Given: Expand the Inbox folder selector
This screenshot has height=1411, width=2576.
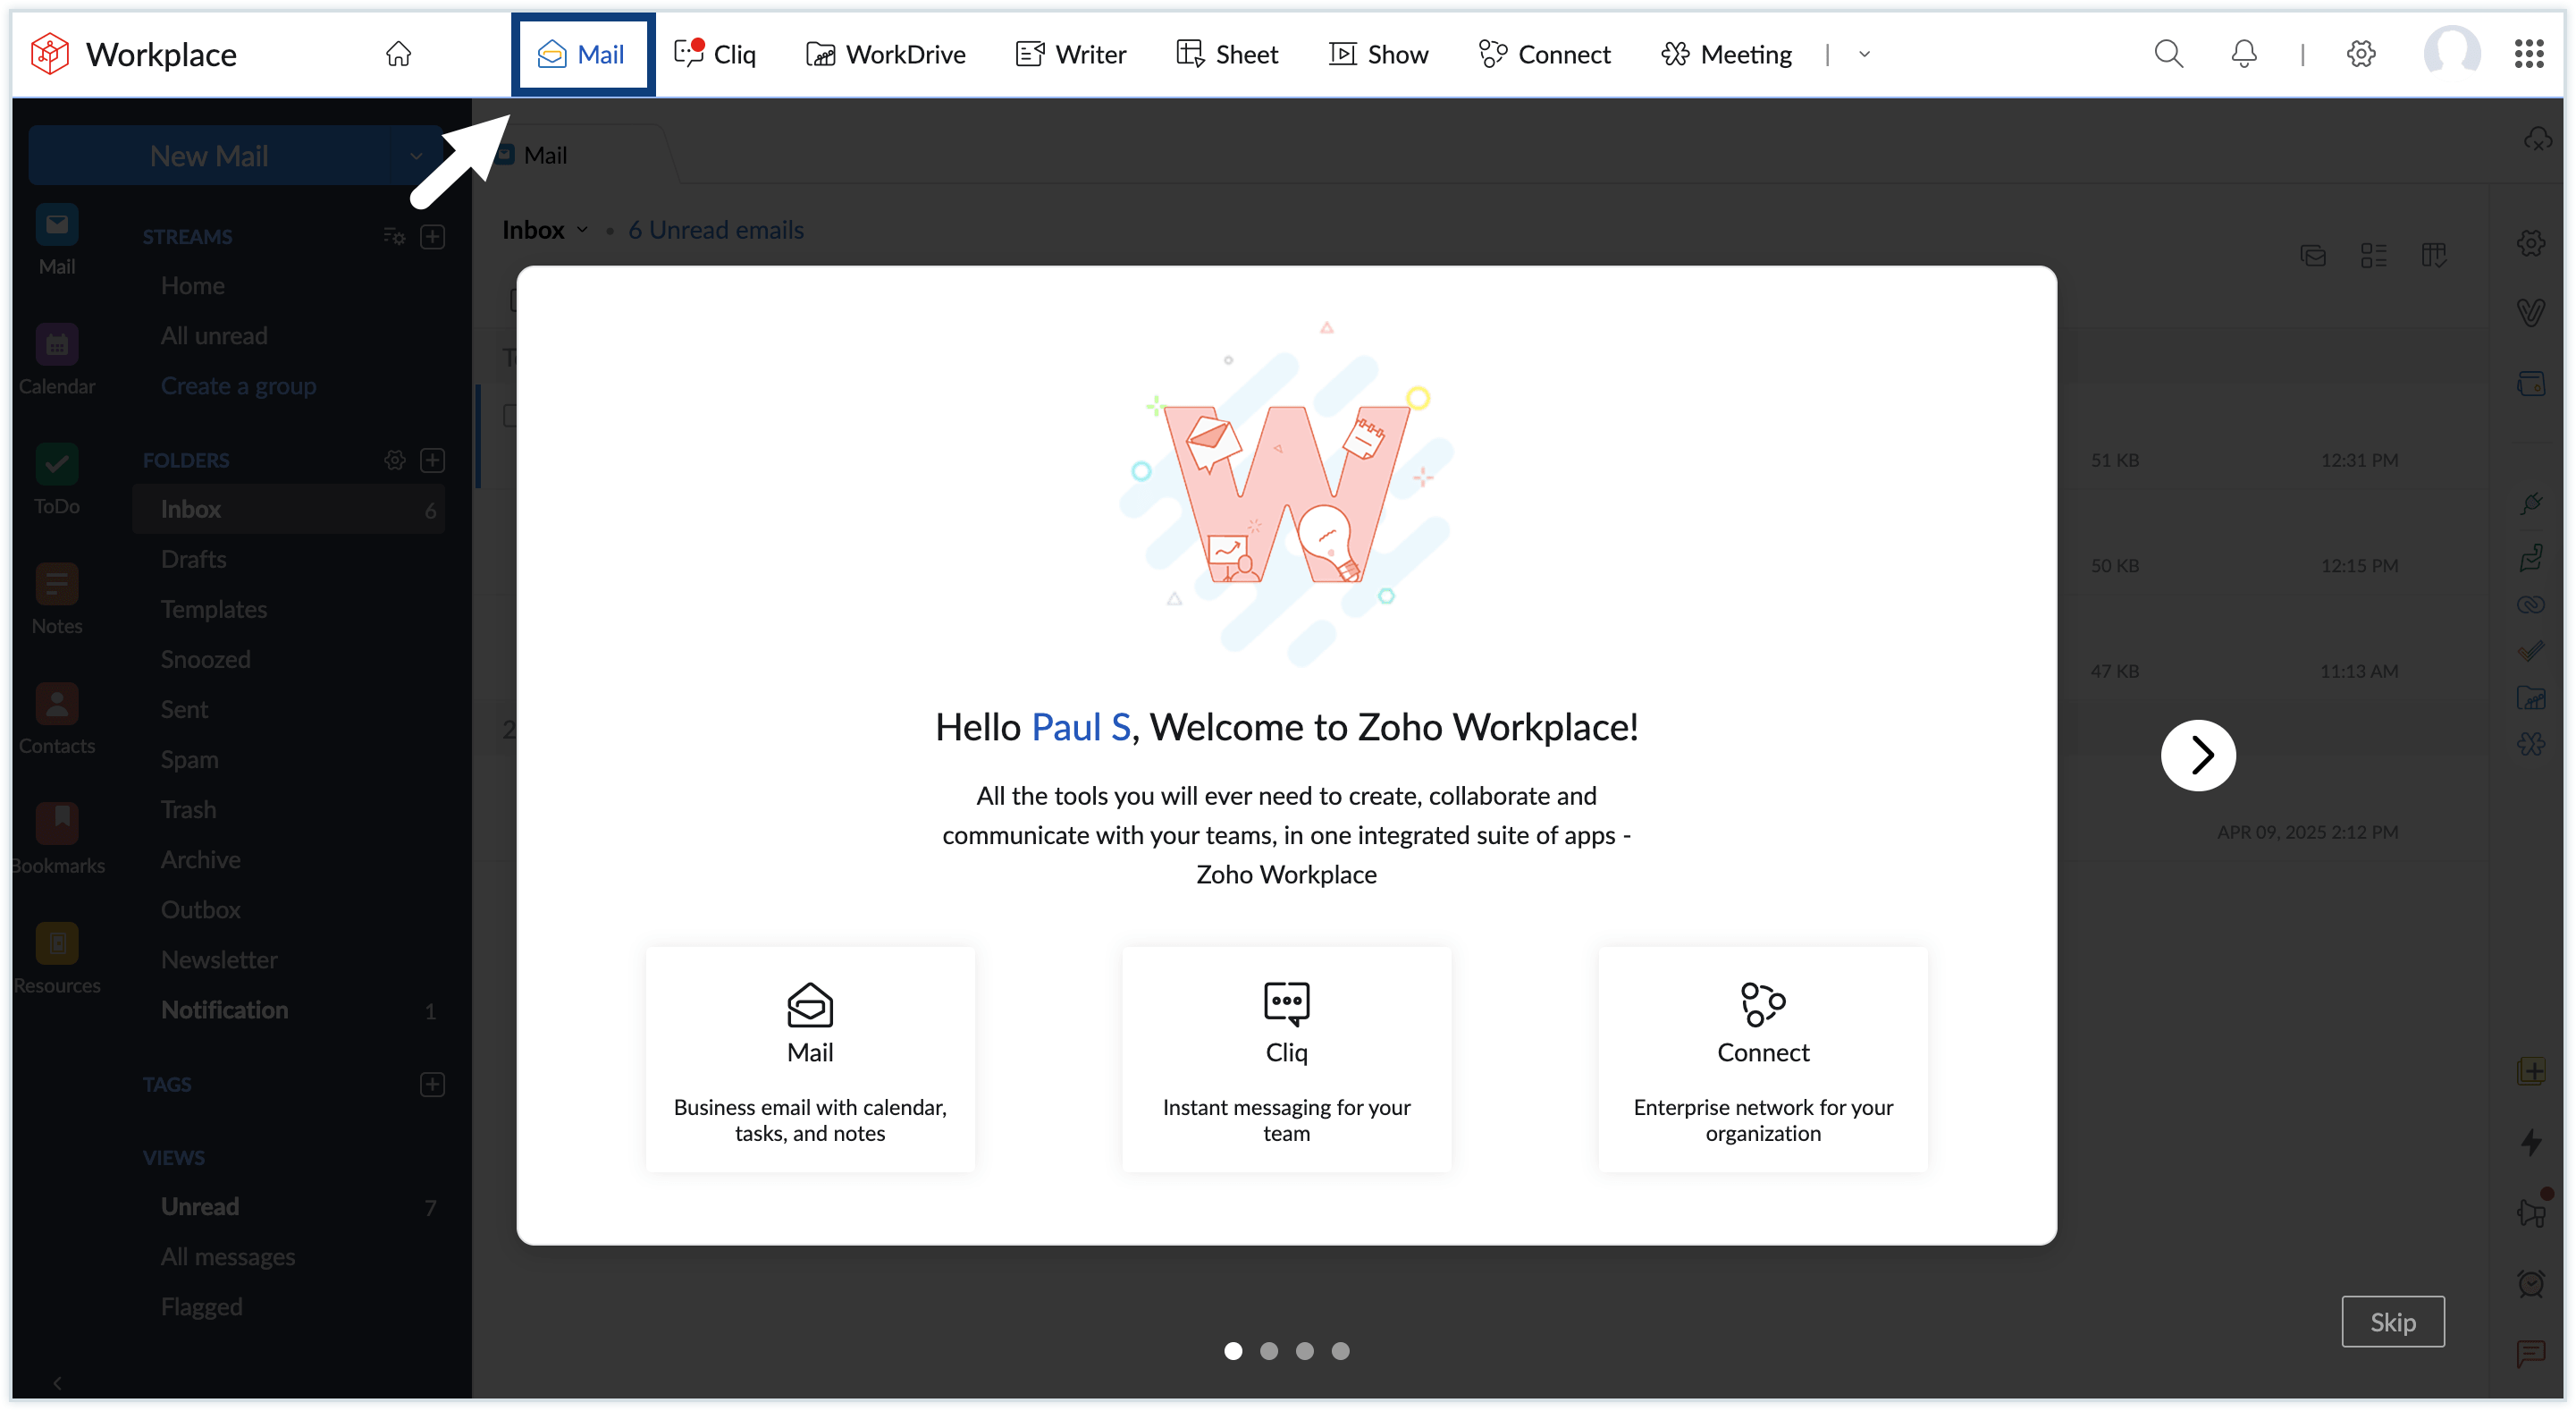Looking at the screenshot, I should click(x=584, y=229).
